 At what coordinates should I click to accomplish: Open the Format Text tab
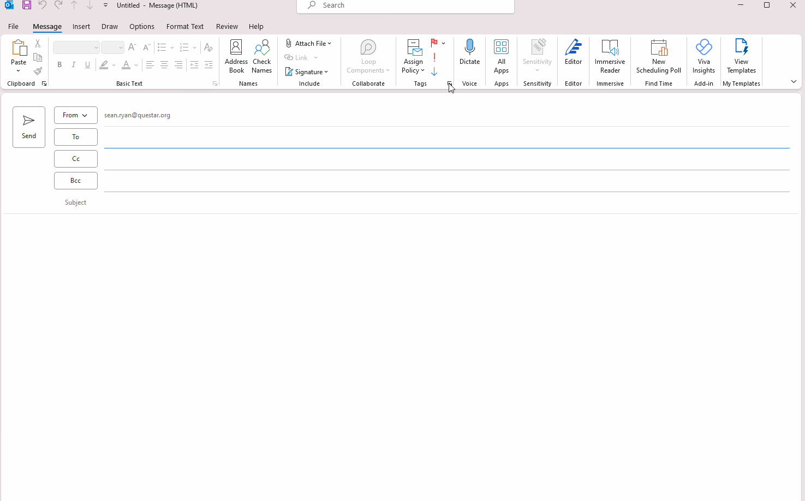(x=184, y=26)
